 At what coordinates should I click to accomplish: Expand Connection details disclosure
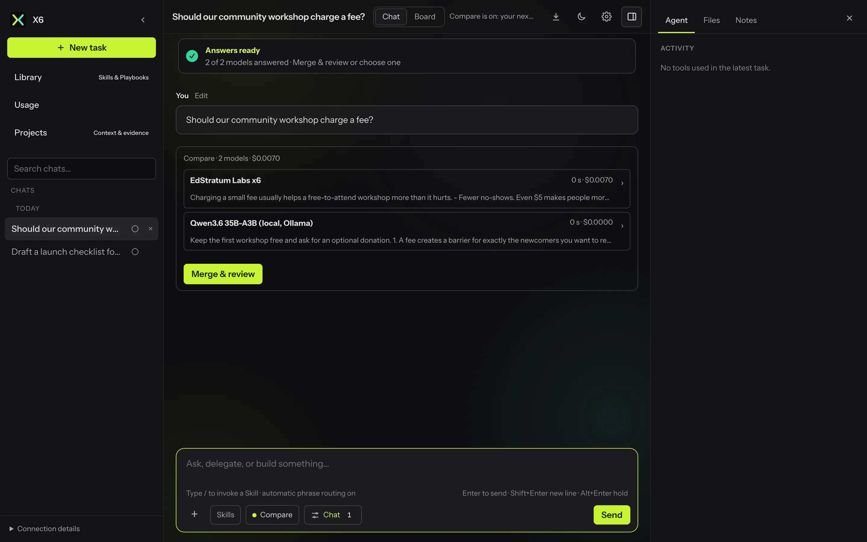pos(45,529)
